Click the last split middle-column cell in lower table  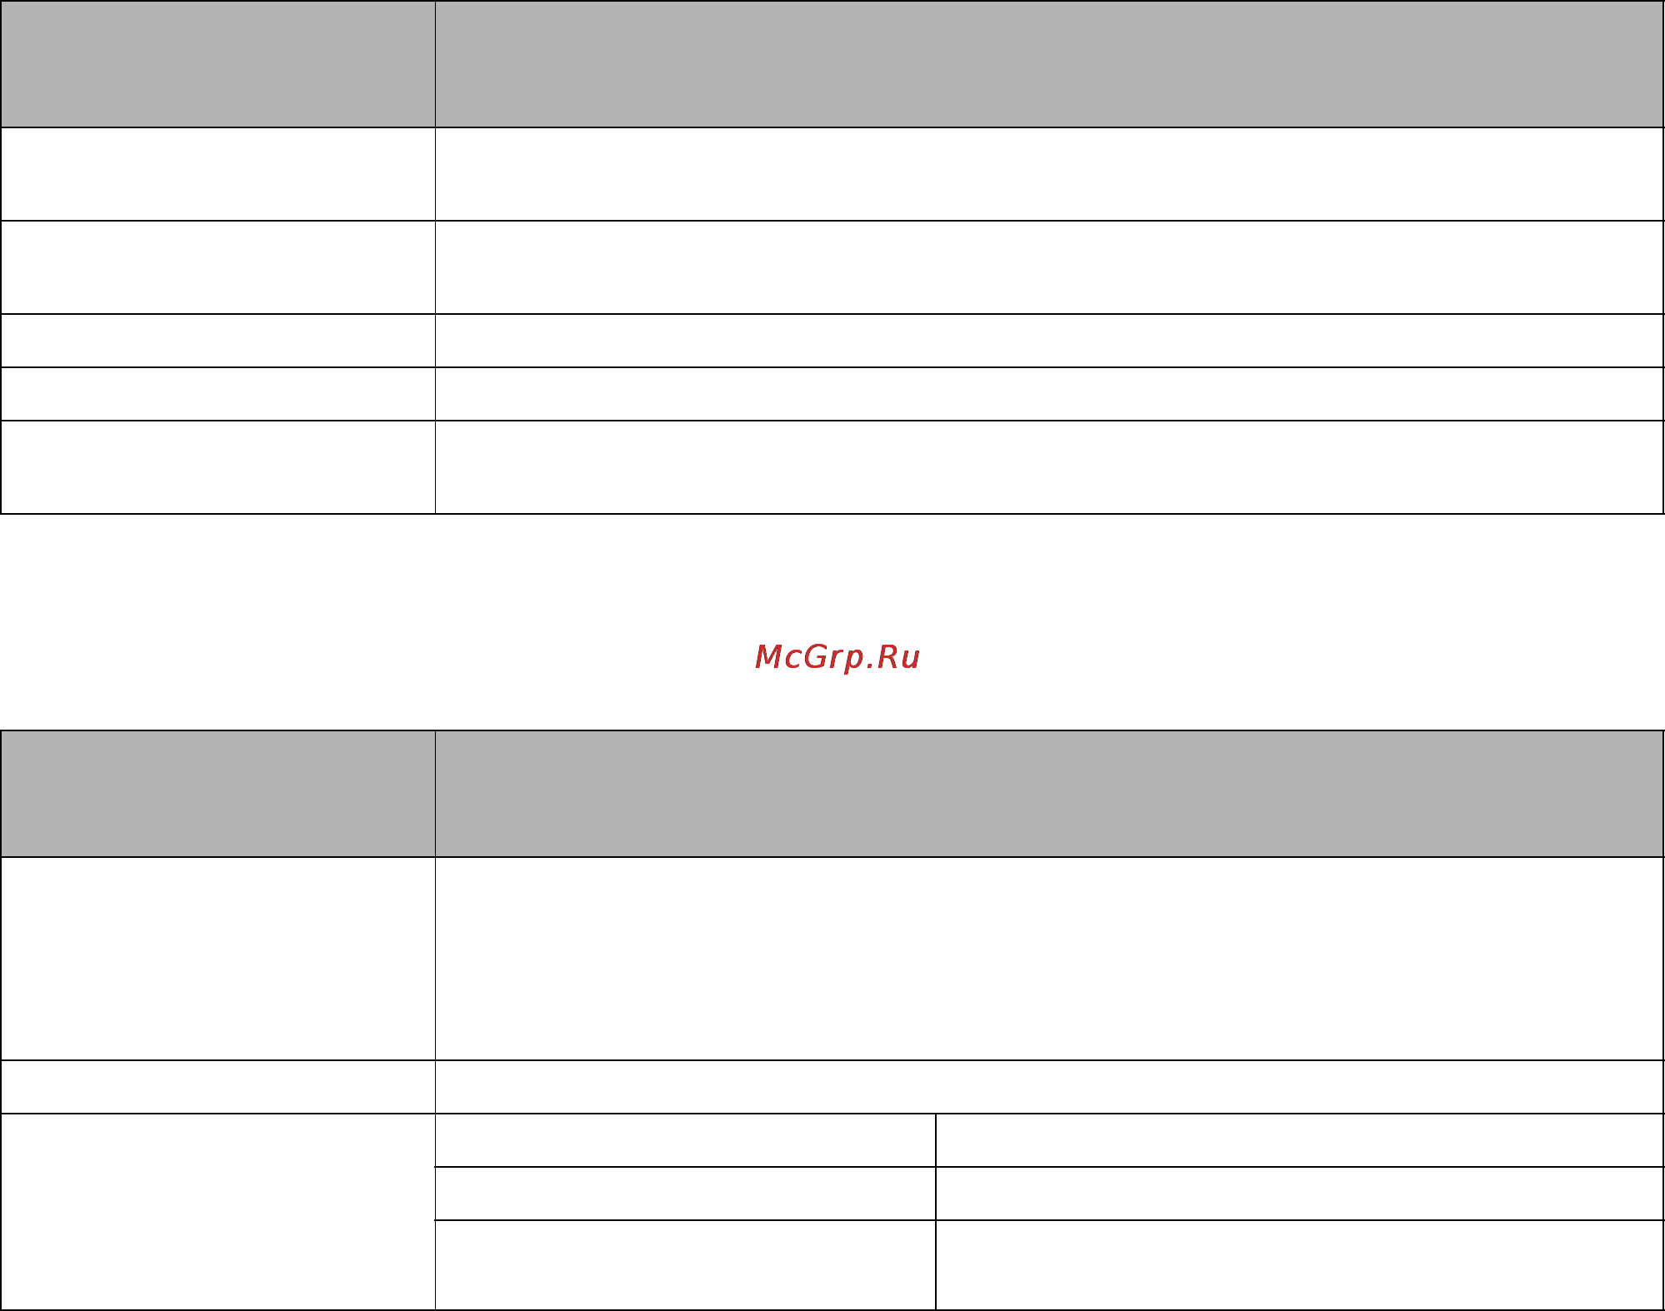(685, 1265)
